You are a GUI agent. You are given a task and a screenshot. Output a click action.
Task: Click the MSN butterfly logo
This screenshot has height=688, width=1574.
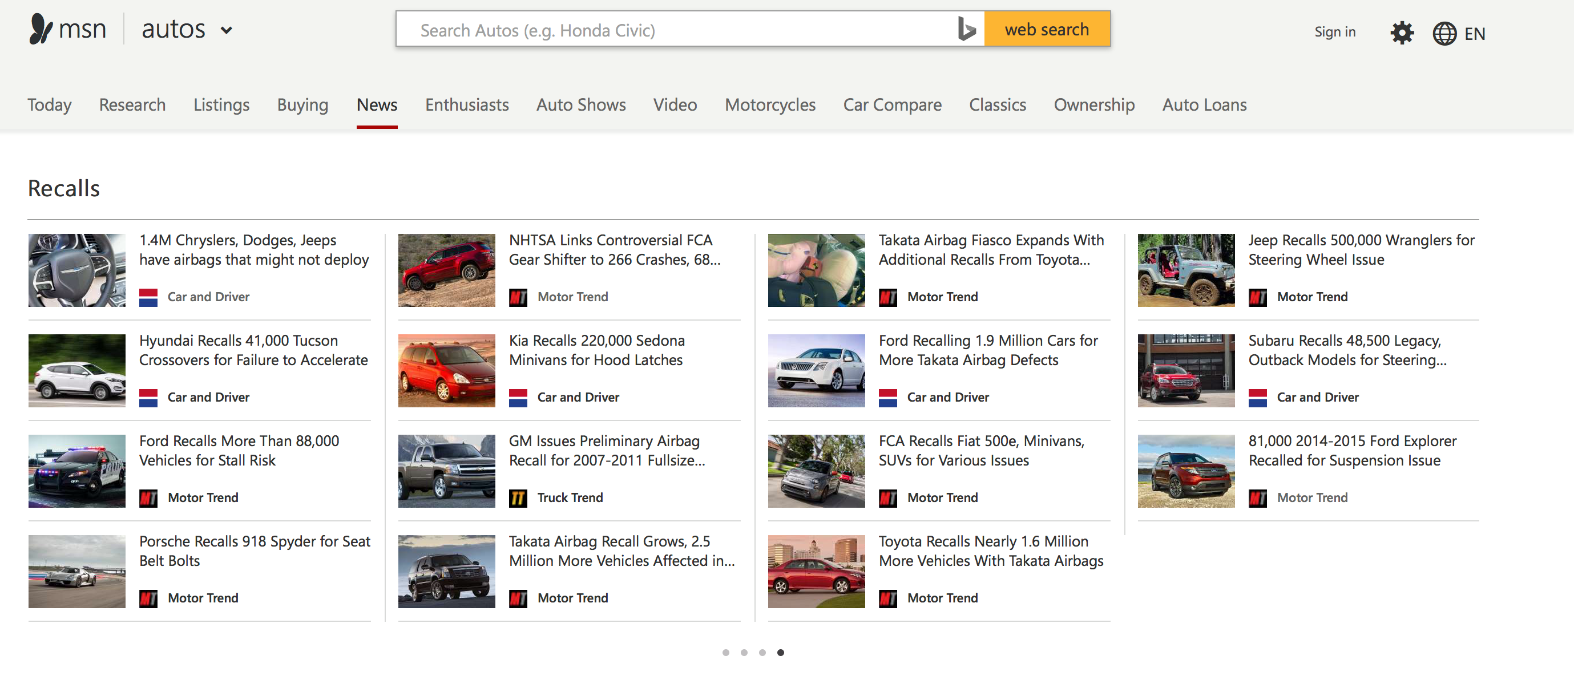click(x=42, y=29)
